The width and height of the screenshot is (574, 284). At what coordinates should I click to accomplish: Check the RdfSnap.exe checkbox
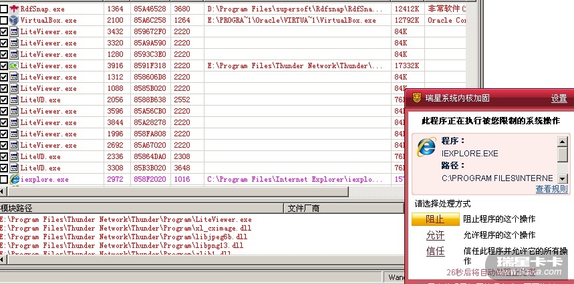pyautogui.click(x=4, y=9)
